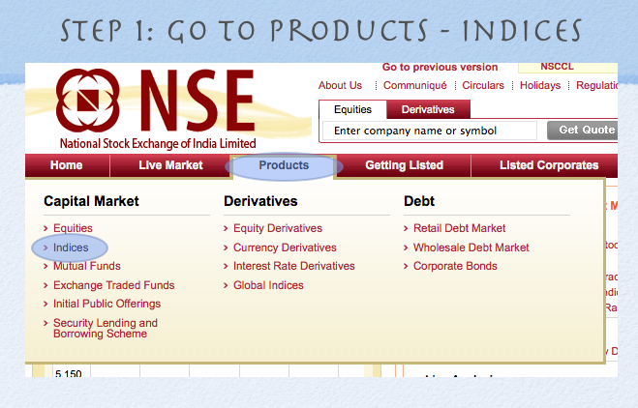Screen dimensions: 638x408
Task: Click the Debt column heading
Action: (419, 201)
